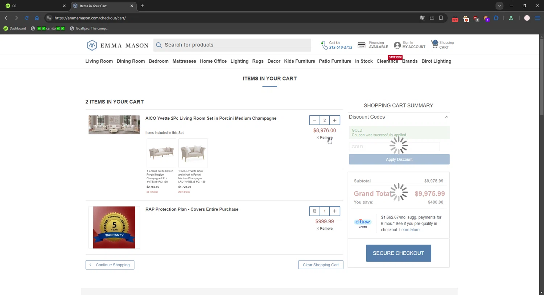The image size is (544, 295).
Task: Open Clearance menu
Action: [x=387, y=61]
